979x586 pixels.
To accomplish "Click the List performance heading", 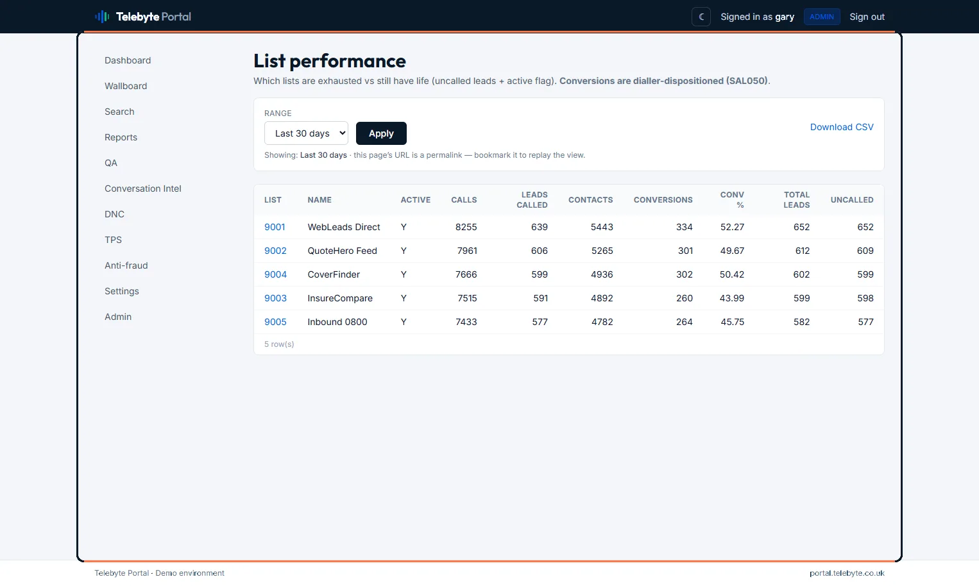I will [330, 61].
